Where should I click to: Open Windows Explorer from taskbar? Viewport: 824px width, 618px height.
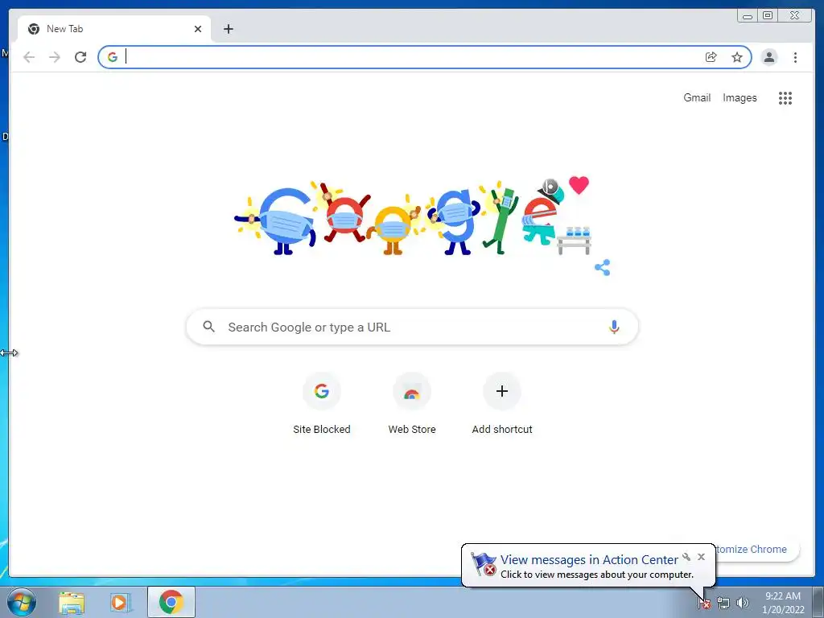[x=72, y=603]
